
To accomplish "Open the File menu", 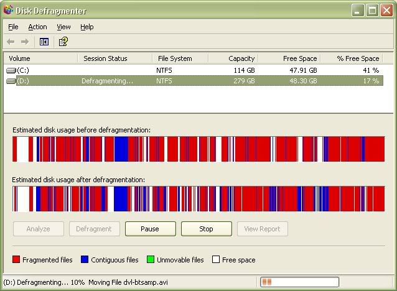I will coord(13,27).
